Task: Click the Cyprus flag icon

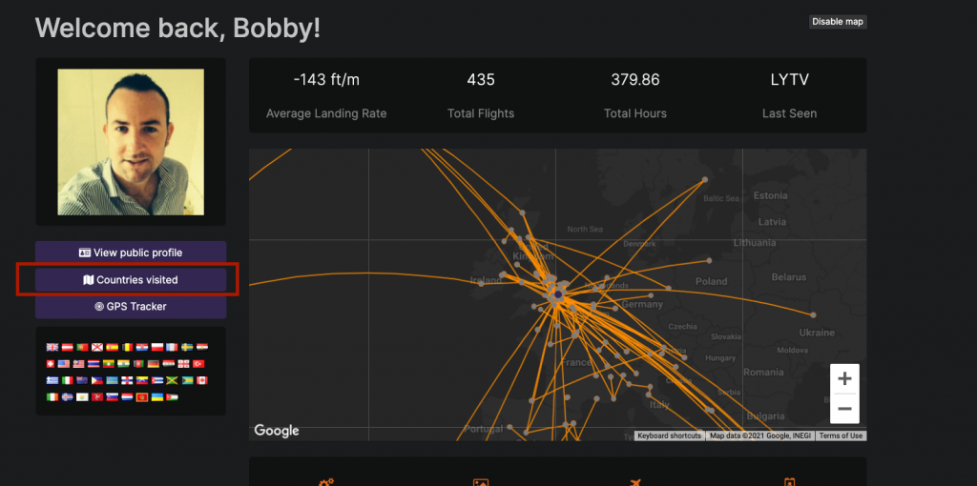Action: (x=82, y=397)
